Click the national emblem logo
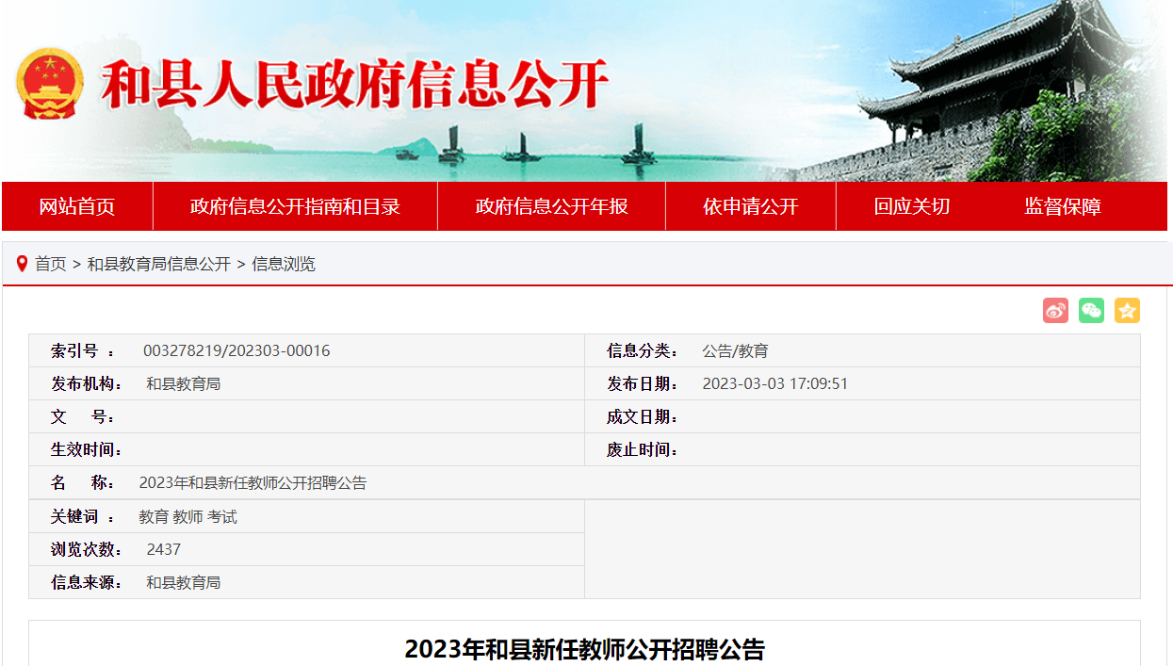This screenshot has width=1173, height=666. tap(49, 85)
